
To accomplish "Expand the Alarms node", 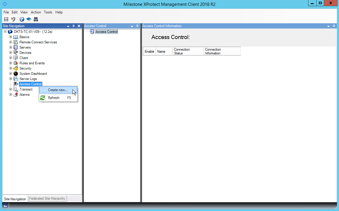I will coord(10,94).
